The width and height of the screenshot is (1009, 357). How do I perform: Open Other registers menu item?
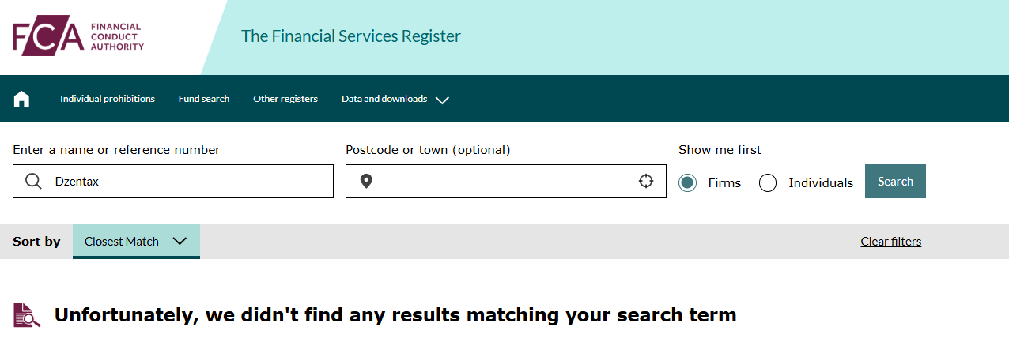tap(285, 99)
